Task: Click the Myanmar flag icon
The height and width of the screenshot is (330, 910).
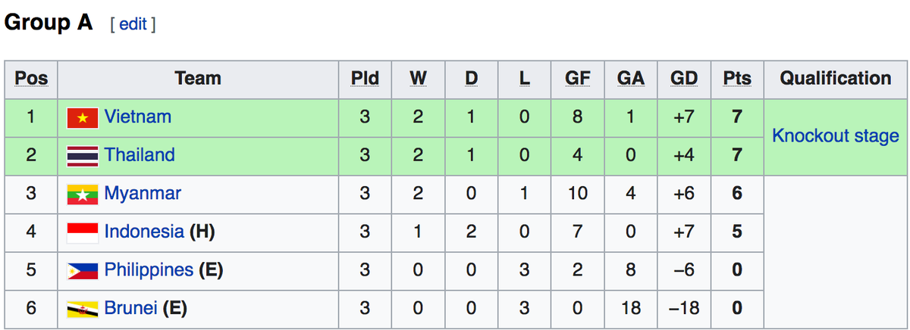Action: pyautogui.click(x=83, y=195)
